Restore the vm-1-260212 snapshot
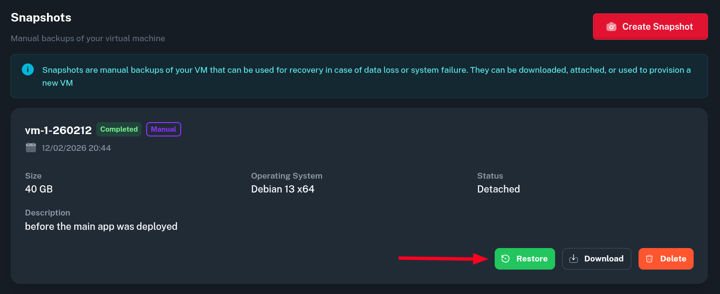Viewport: 720px width, 294px height. point(524,259)
